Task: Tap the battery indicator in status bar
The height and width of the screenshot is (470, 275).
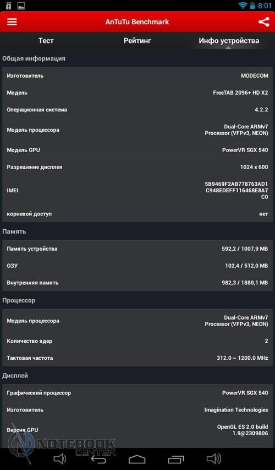Action: point(252,6)
